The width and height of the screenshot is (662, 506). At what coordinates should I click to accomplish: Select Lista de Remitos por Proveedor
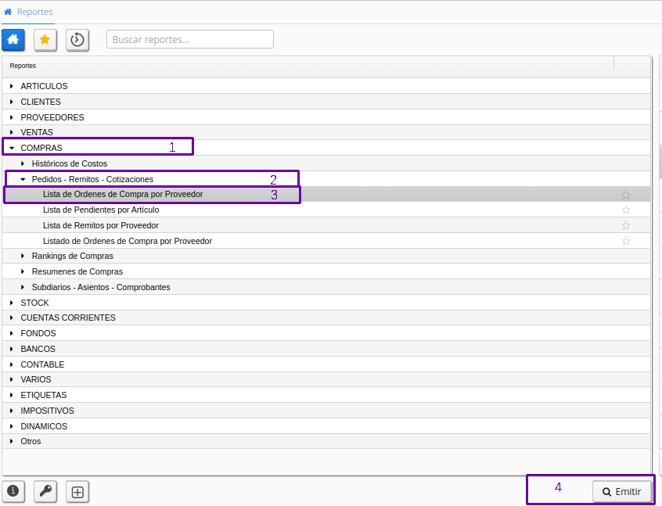(326, 225)
